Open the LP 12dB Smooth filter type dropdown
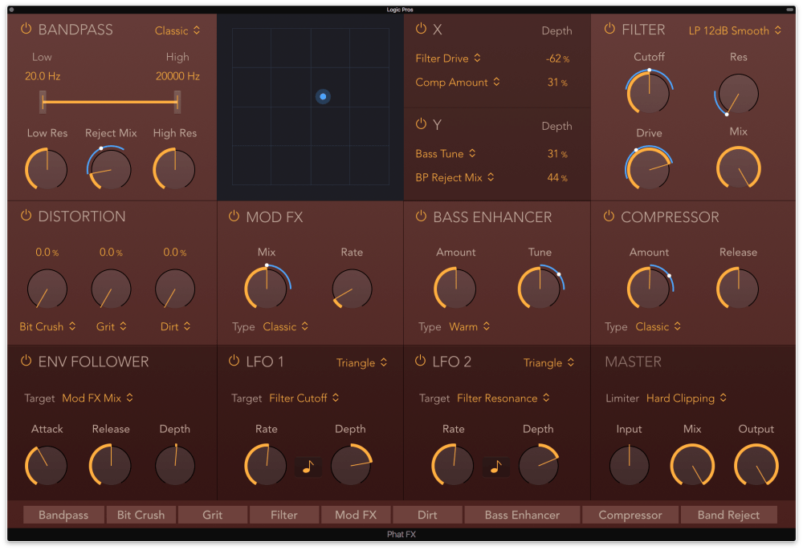The height and width of the screenshot is (550, 803). 734,30
